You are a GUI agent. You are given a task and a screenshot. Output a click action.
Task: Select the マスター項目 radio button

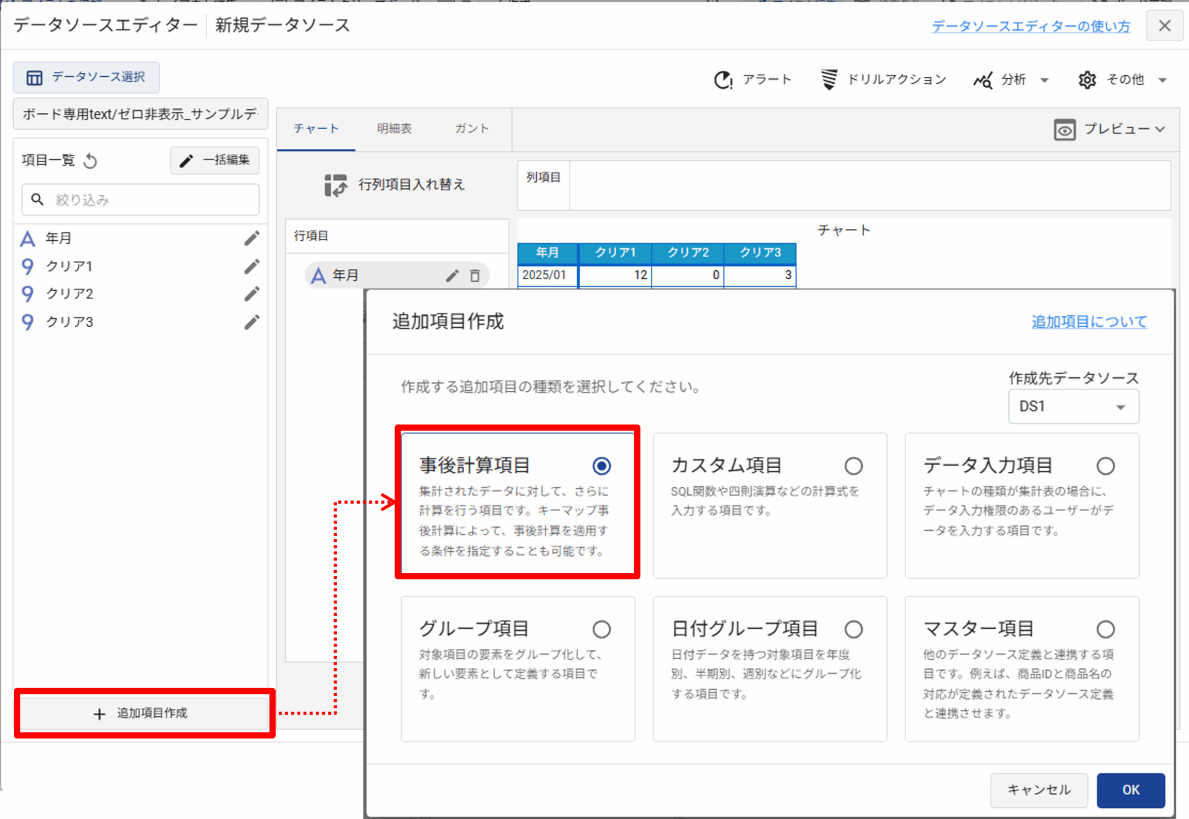(1105, 629)
